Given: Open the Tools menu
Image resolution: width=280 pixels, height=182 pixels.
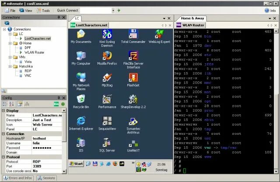Looking at the screenshot, I should click(43, 10).
